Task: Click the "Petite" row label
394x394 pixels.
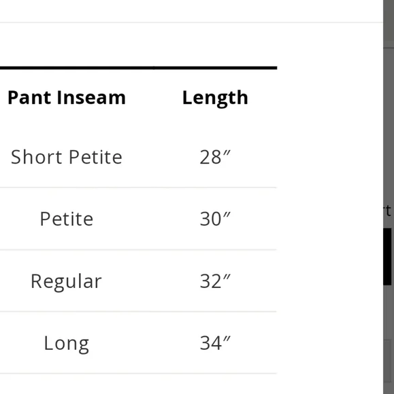Action: tap(67, 219)
